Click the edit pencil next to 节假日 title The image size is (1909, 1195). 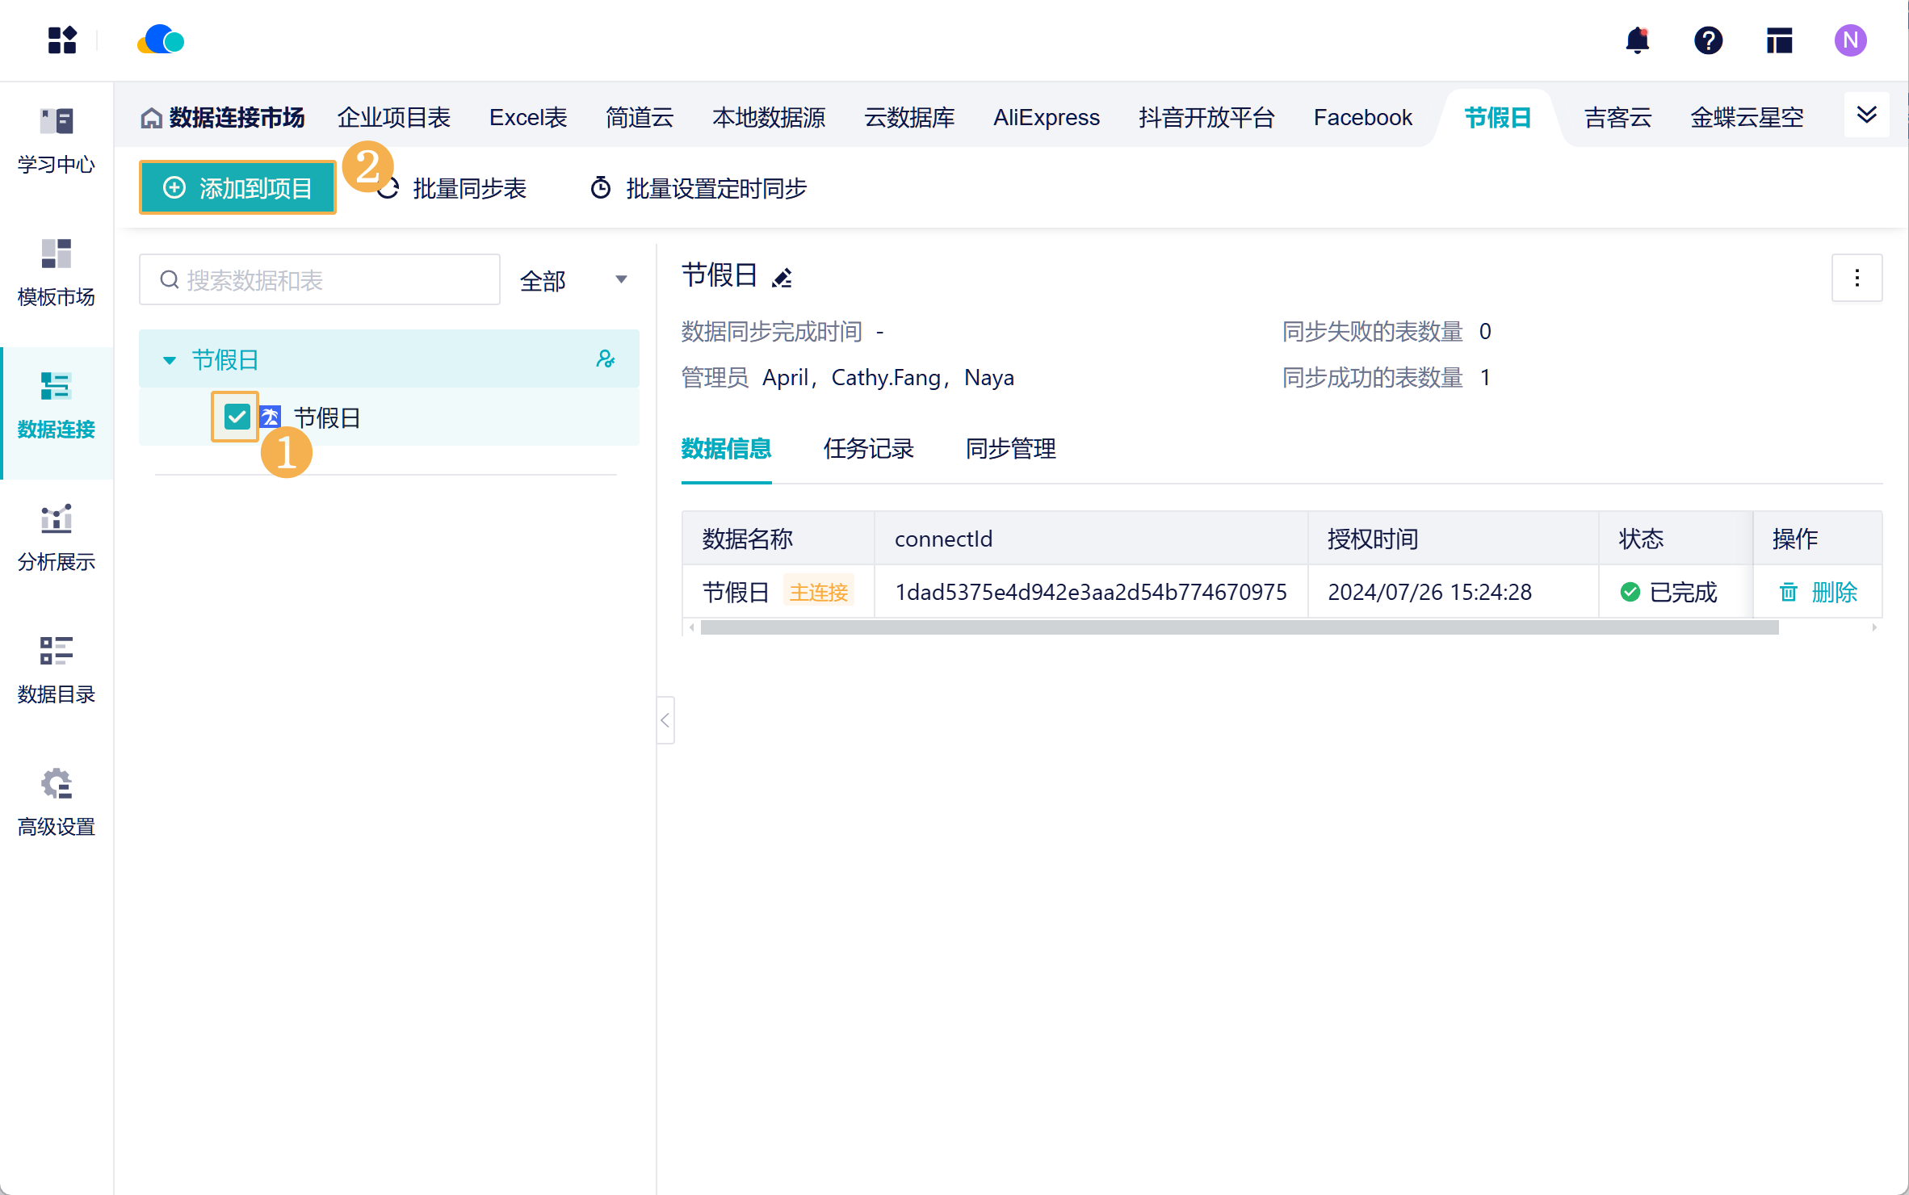[782, 279]
